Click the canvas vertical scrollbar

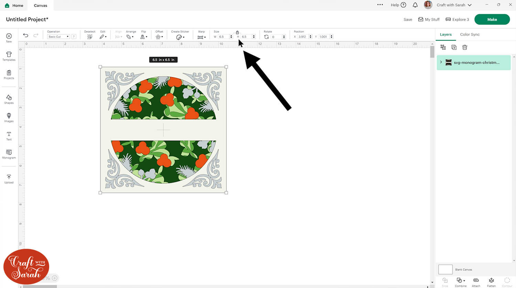432,52
